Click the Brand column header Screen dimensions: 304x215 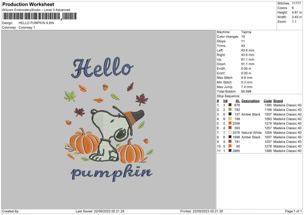278,101
